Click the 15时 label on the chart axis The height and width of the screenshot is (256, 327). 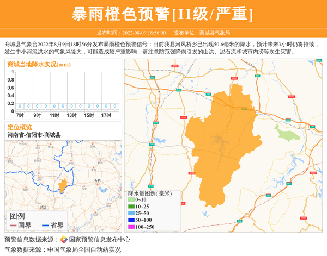coord(89,115)
